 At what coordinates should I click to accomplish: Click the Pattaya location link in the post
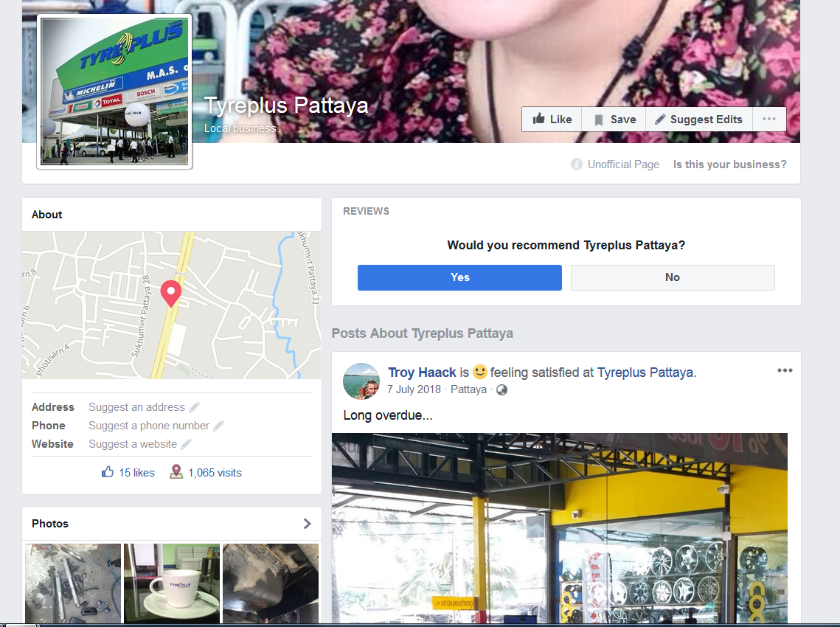pyautogui.click(x=468, y=389)
